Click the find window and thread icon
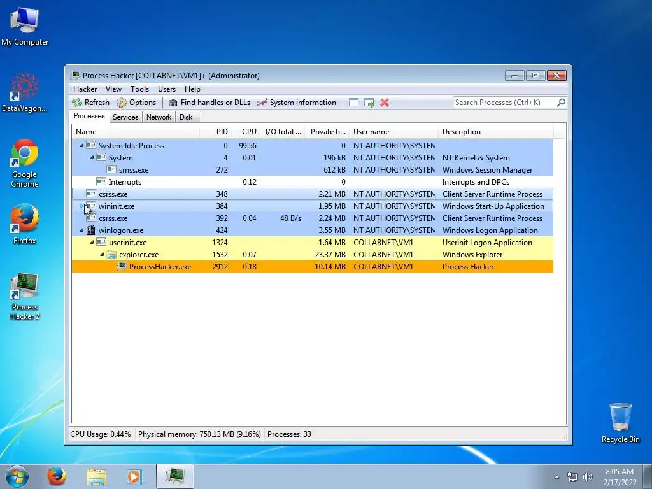Image resolution: width=652 pixels, height=489 pixels. pos(369,103)
